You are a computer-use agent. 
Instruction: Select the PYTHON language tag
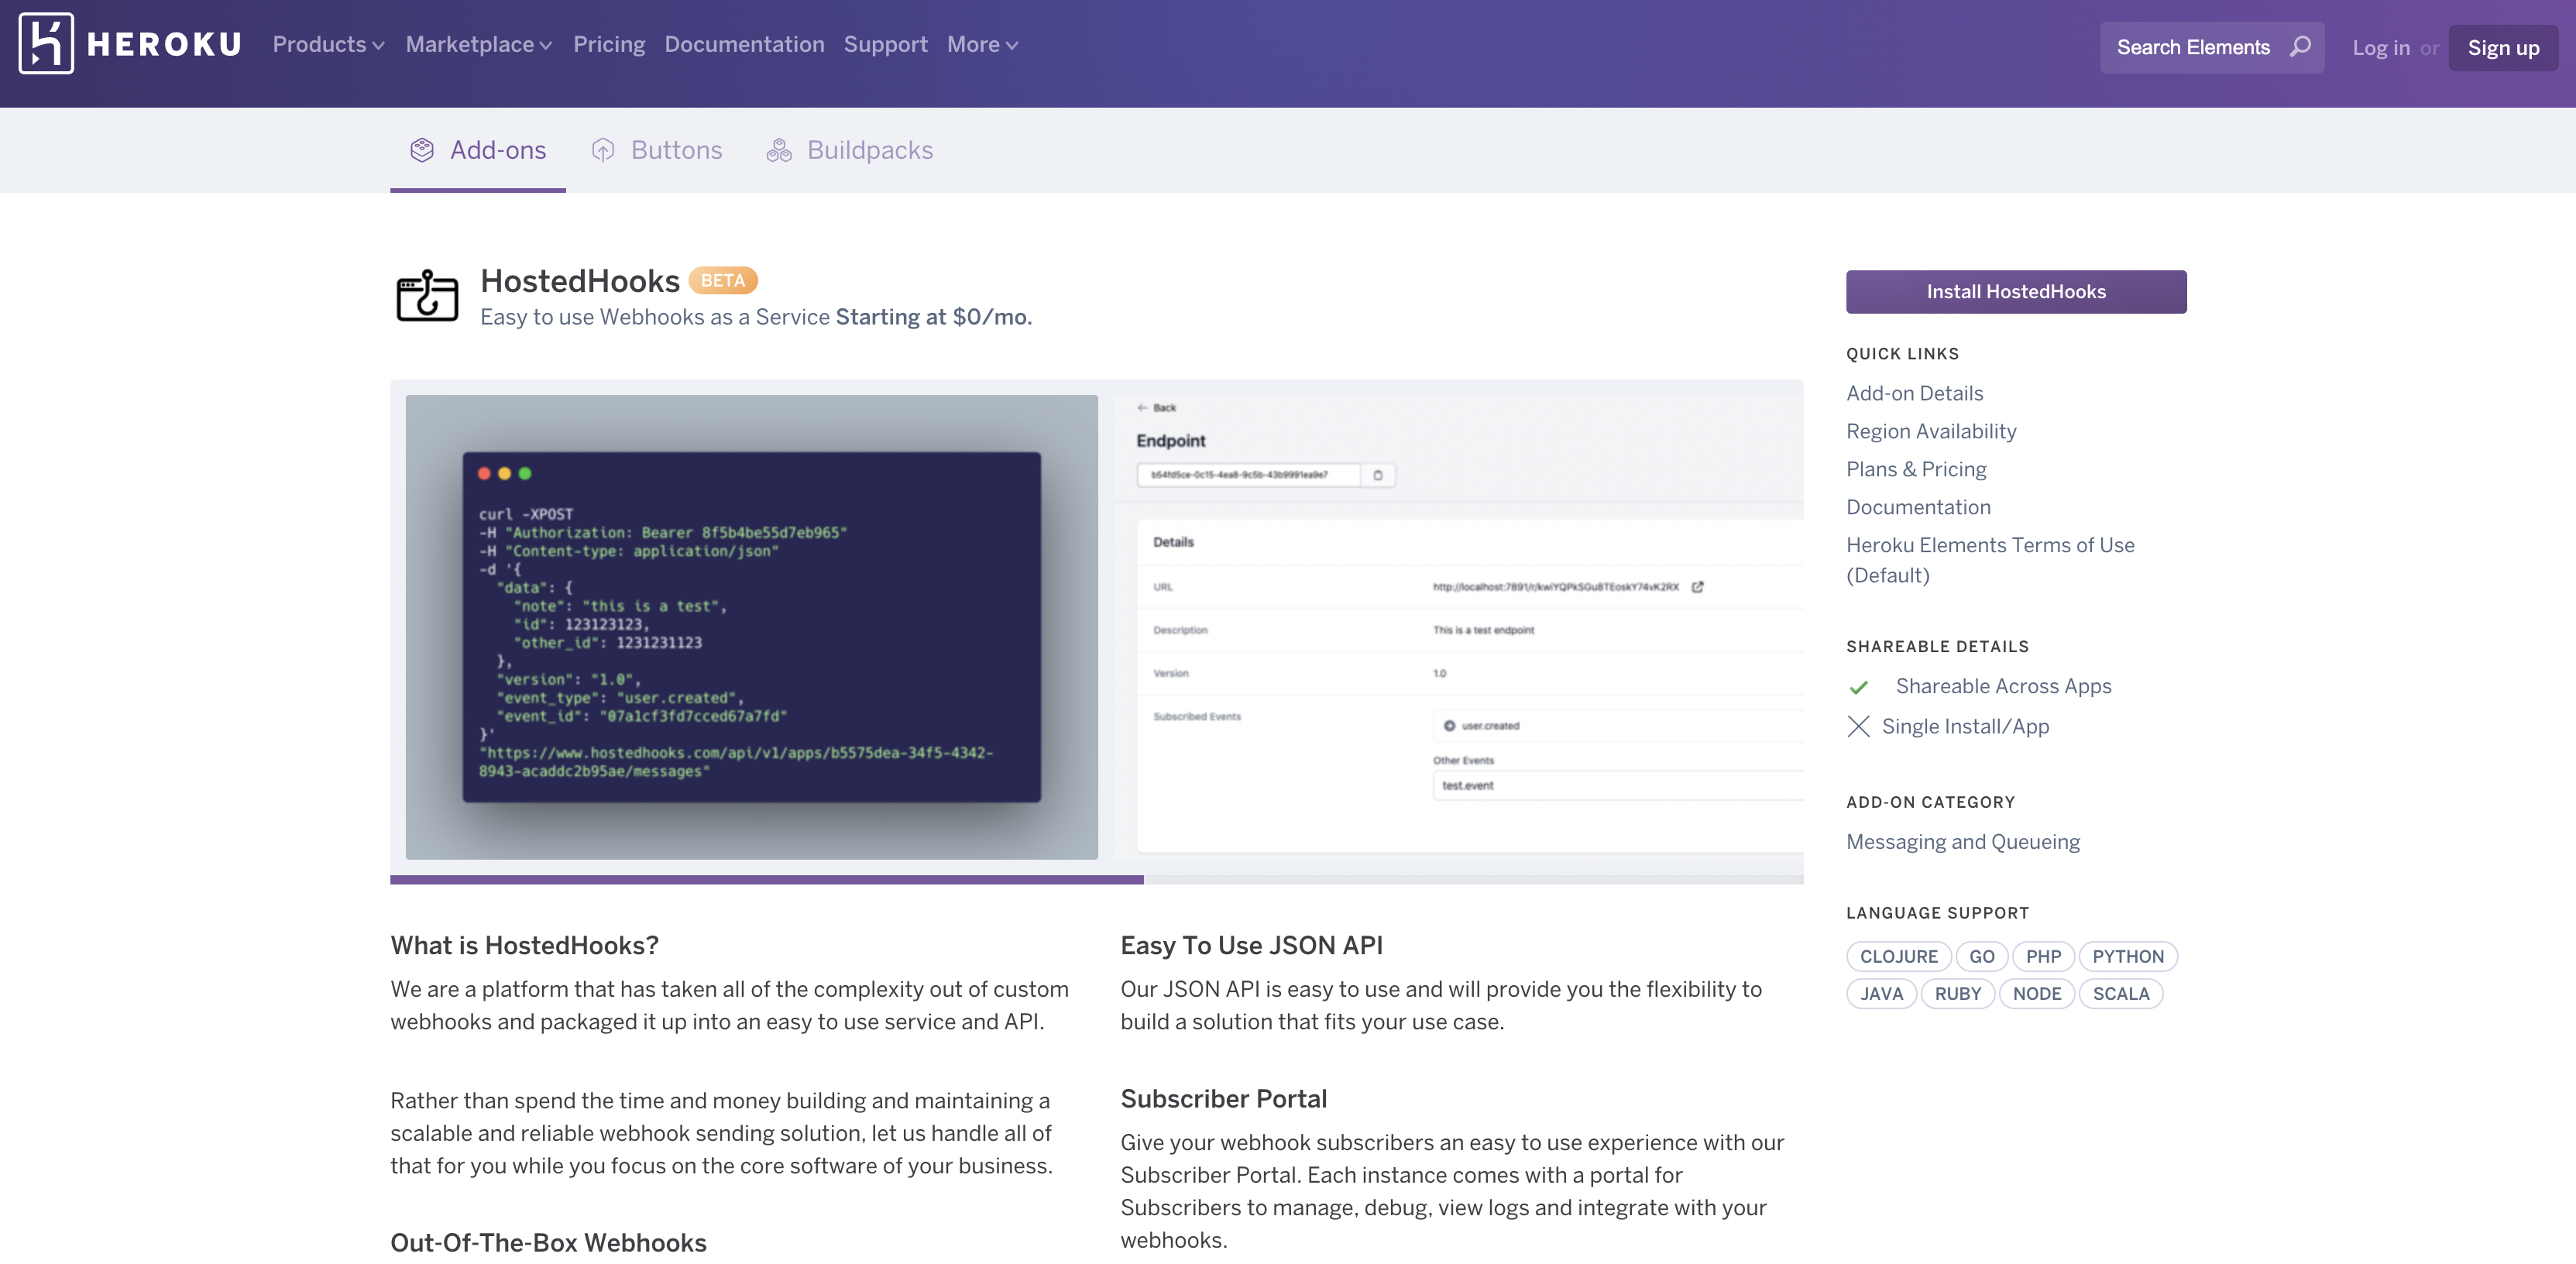[x=2128, y=957]
